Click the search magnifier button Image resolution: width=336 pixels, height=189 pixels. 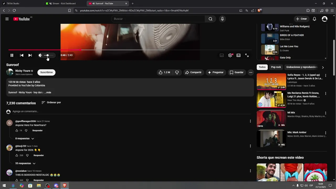tap(211, 19)
